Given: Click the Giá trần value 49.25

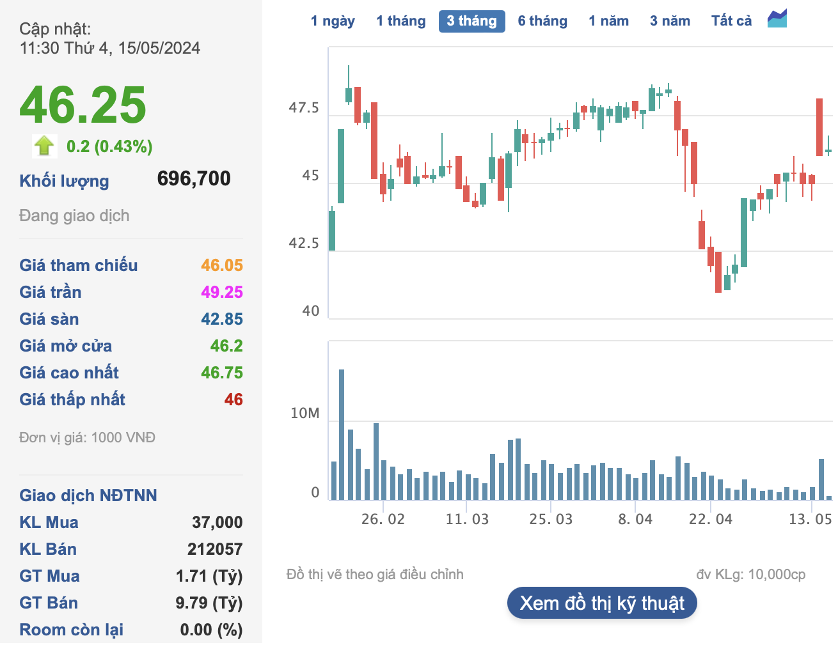Looking at the screenshot, I should click(x=221, y=292).
